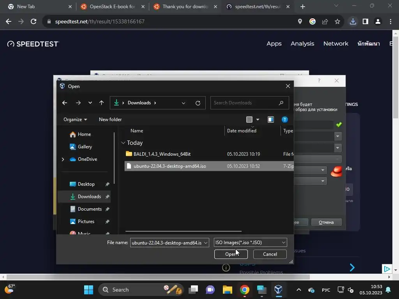The image size is (399, 299).
Task: Expand the address path dropdown
Action: [x=183, y=103]
